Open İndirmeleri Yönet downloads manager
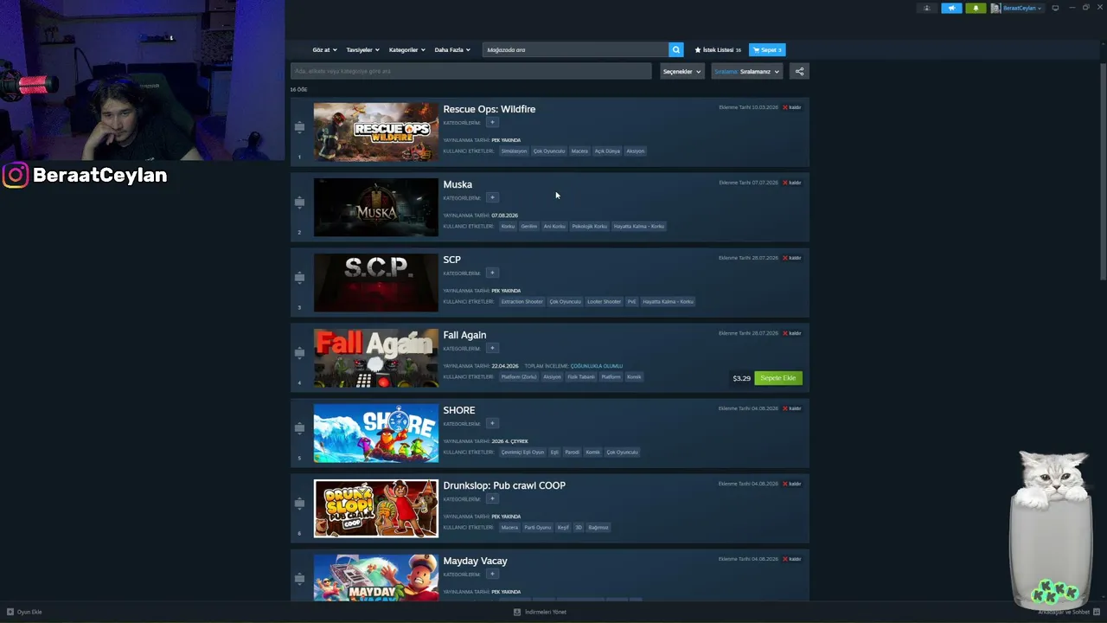The image size is (1107, 623). coord(545,612)
